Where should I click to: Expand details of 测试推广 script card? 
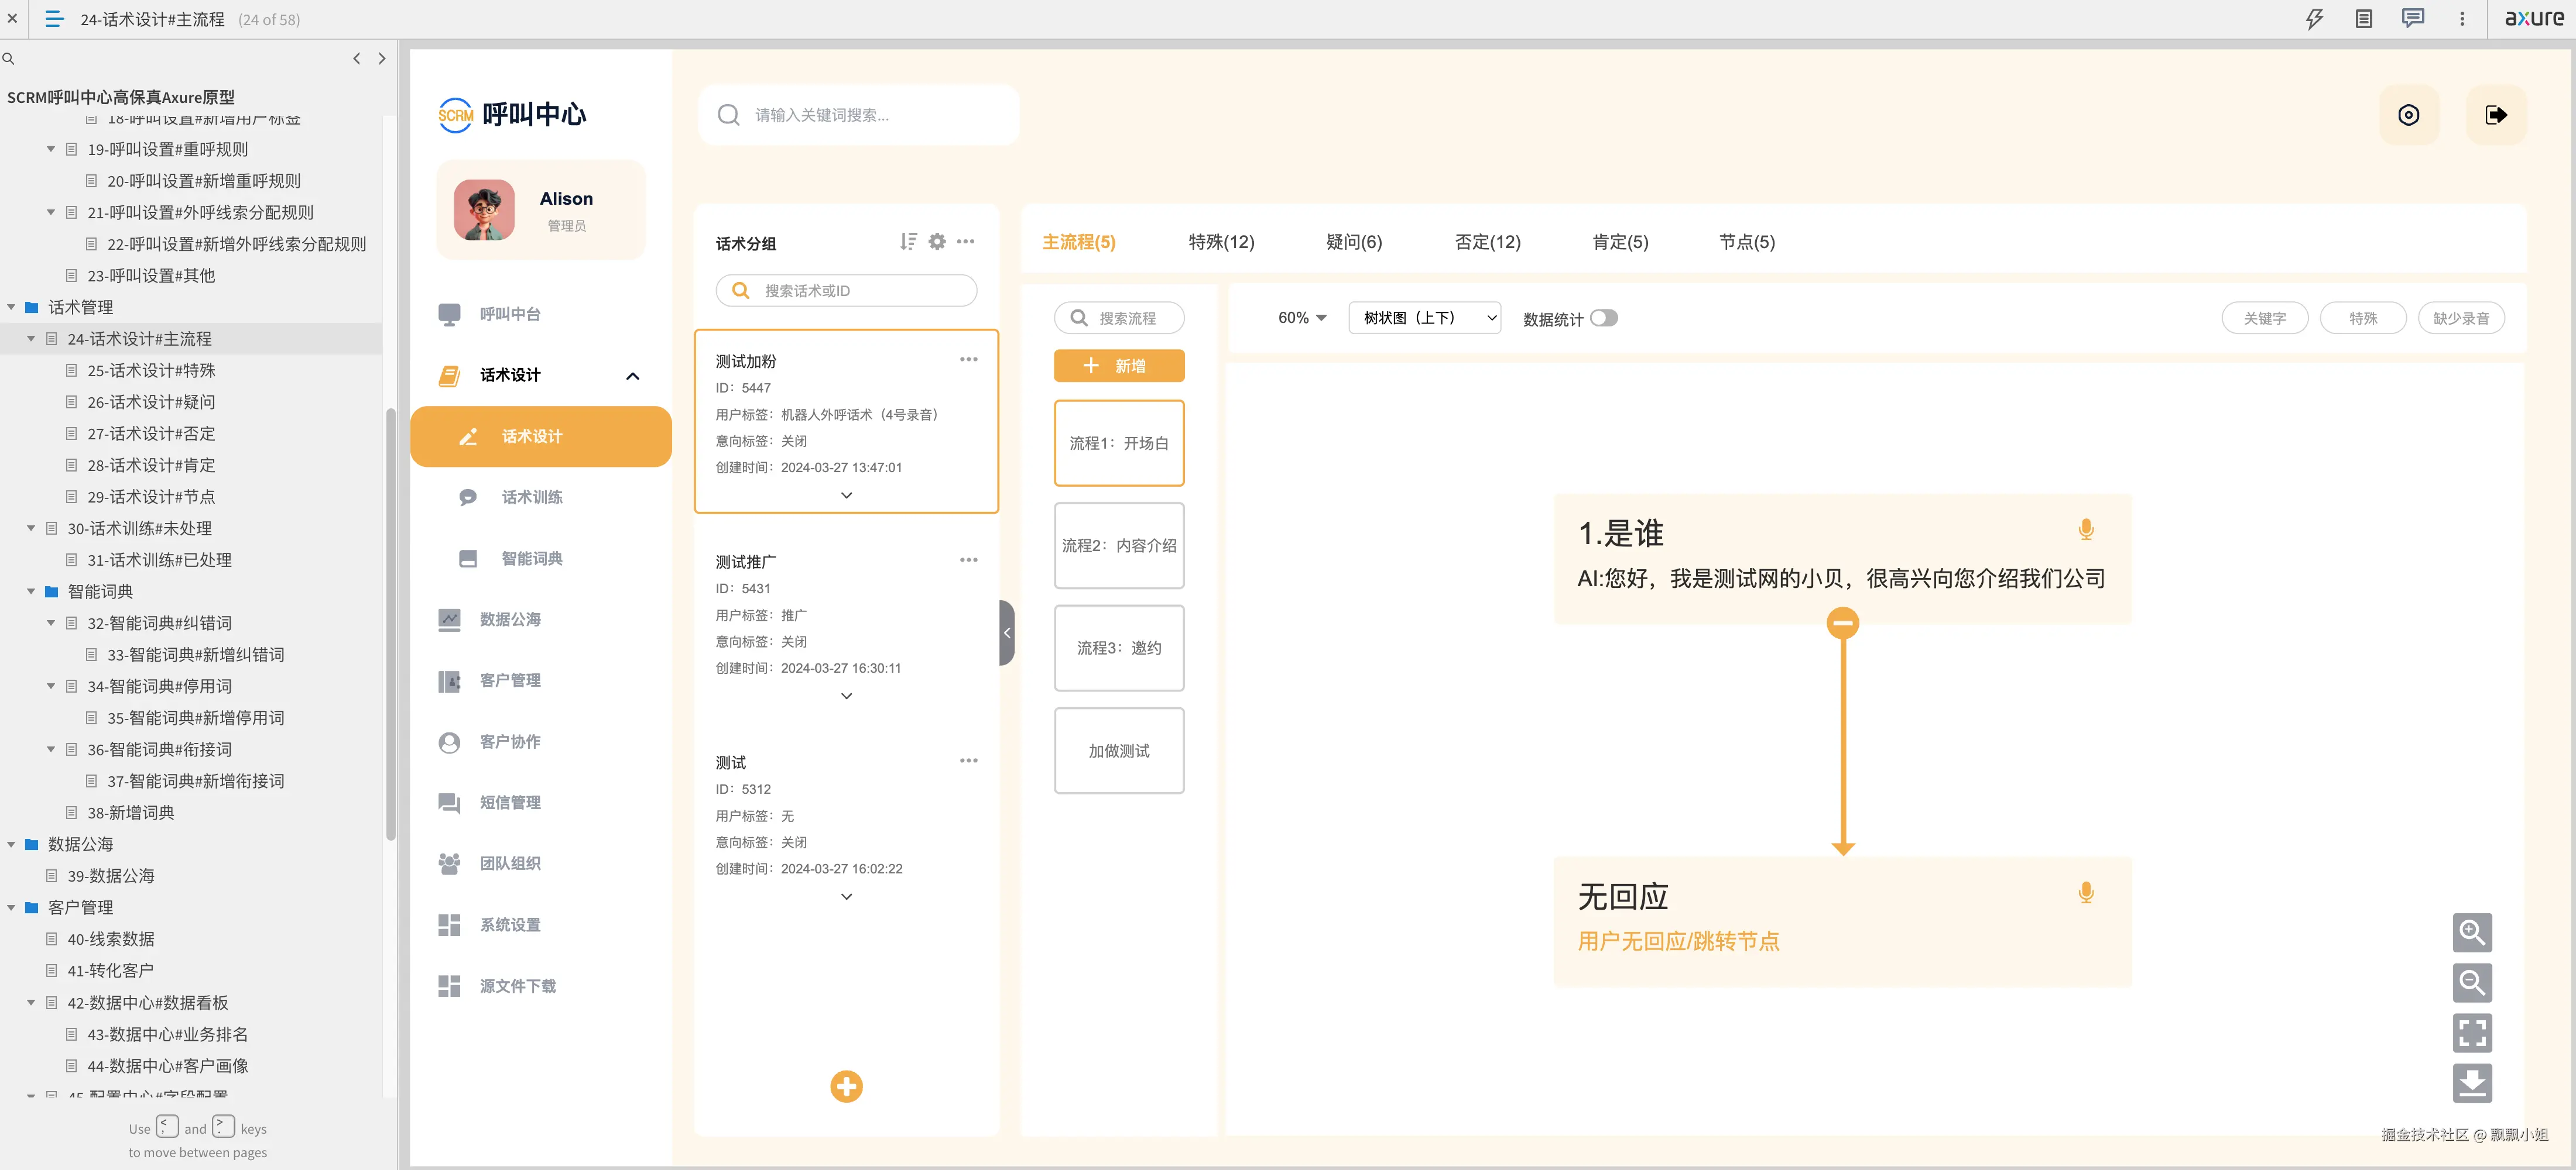tap(846, 696)
